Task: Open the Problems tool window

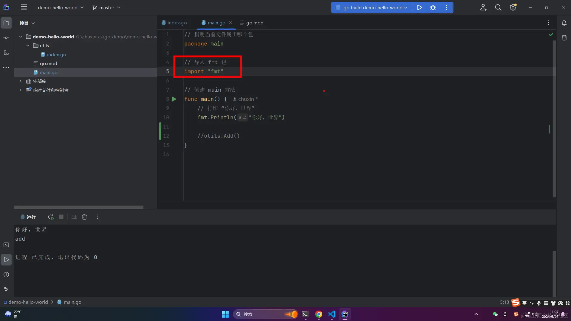Action: coord(6,275)
